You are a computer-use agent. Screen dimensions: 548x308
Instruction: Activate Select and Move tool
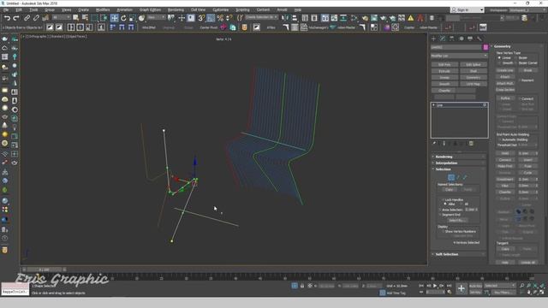pyautogui.click(x=114, y=18)
